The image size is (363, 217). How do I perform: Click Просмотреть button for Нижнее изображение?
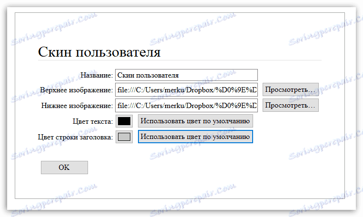[x=291, y=105]
